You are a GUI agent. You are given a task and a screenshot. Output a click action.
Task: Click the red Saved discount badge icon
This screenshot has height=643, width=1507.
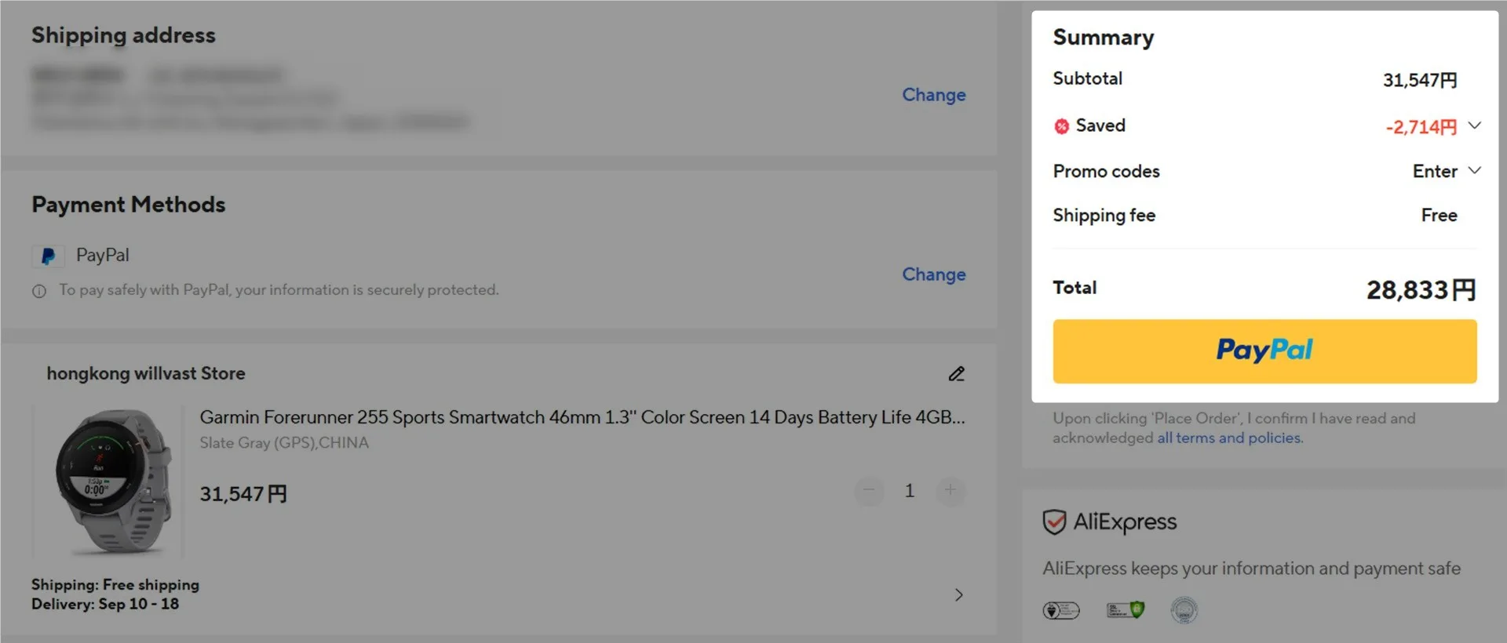[1061, 126]
